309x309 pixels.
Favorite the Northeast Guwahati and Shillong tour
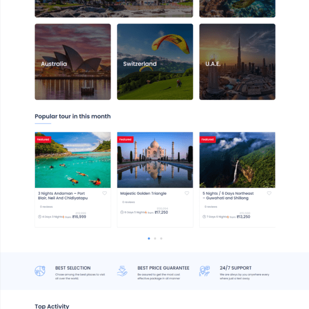269,194
